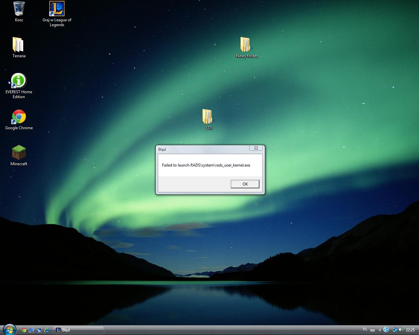Click the PL language indicator
This screenshot has height=335, width=419.
[x=365, y=330]
